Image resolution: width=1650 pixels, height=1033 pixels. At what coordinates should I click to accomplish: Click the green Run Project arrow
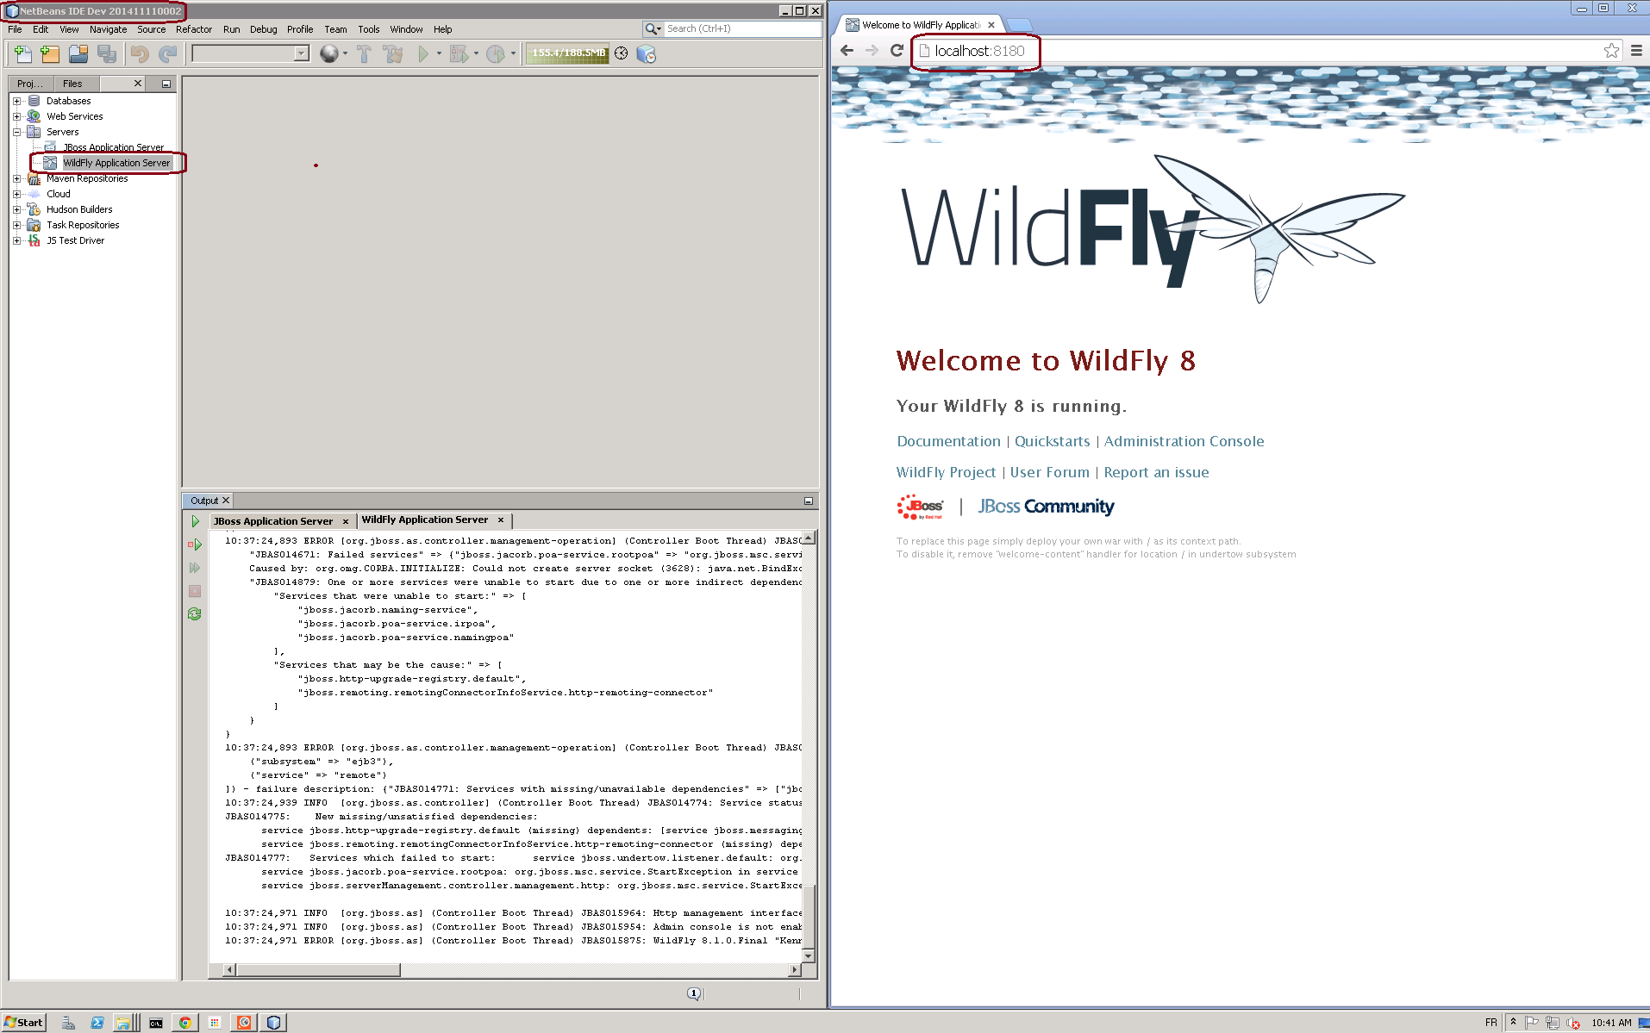423,54
